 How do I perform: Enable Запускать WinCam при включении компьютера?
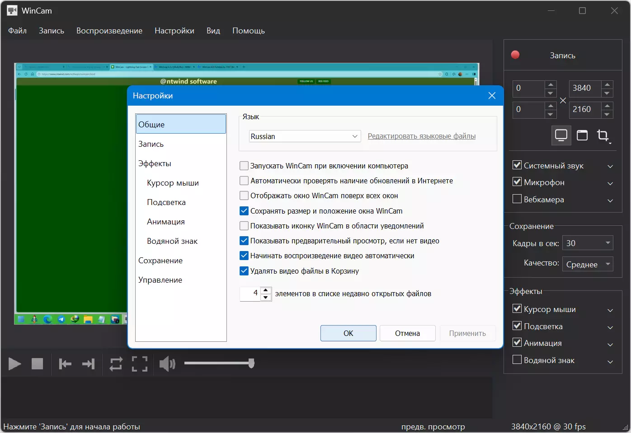click(244, 166)
